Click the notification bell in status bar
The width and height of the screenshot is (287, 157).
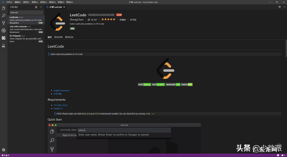click(x=282, y=155)
